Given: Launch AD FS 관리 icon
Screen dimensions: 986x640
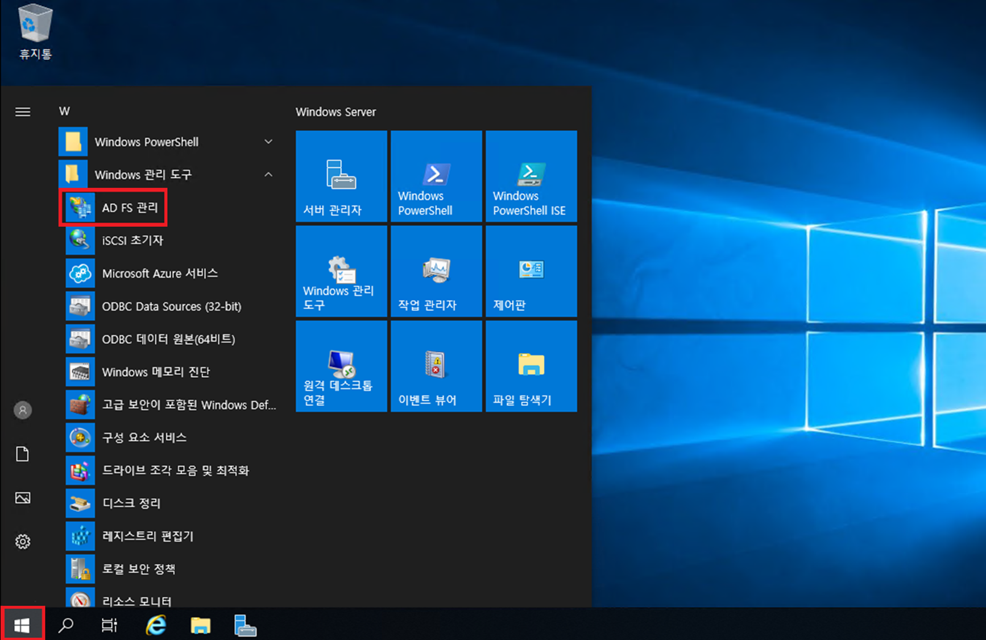Looking at the screenshot, I should point(80,208).
